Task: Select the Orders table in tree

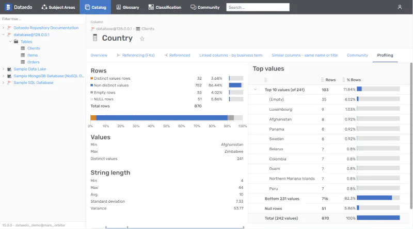Action: [33, 62]
